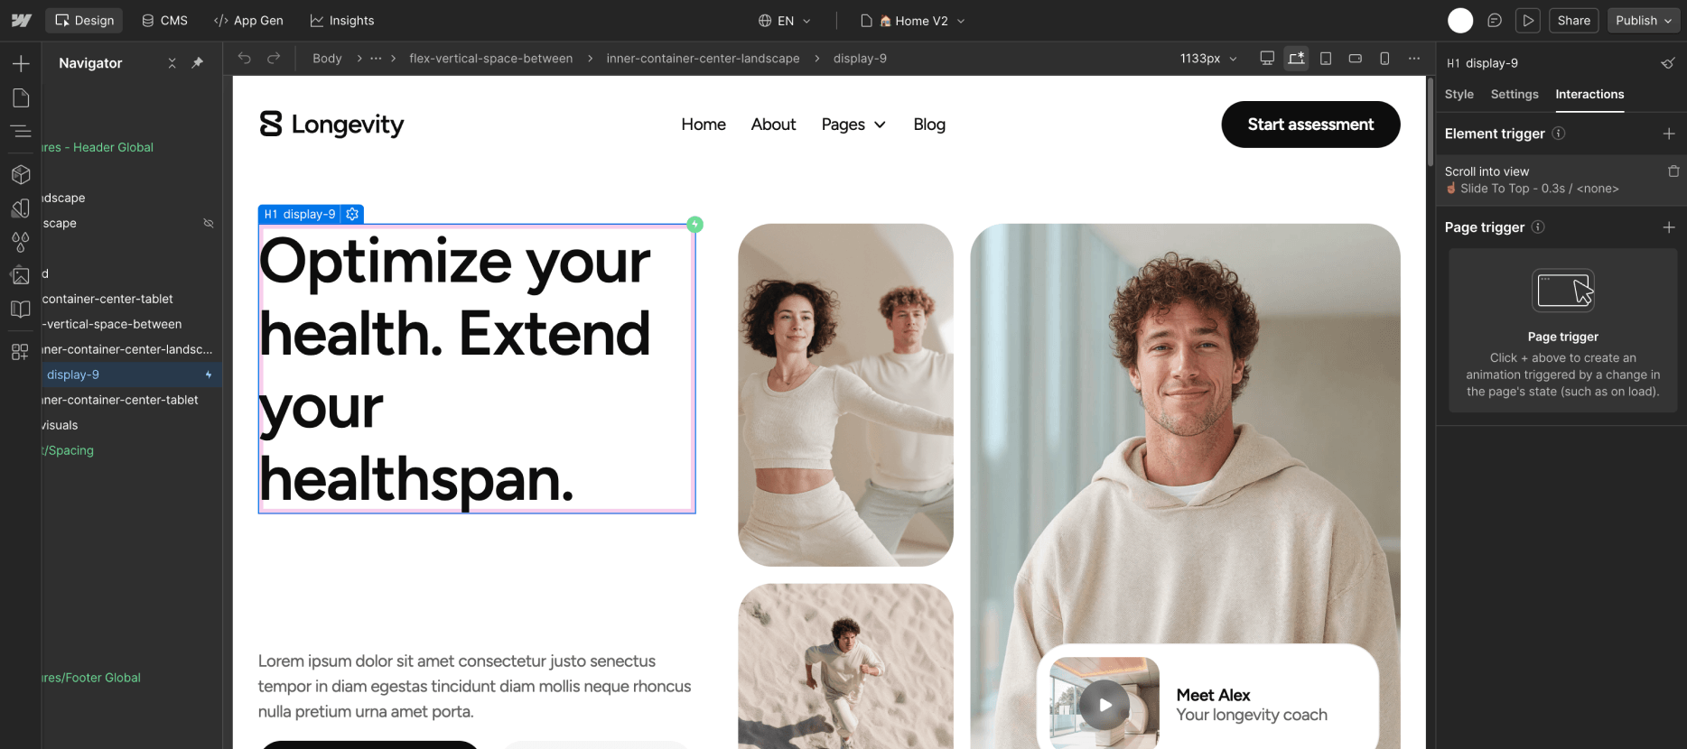Open the Home V2 page dropdown

click(x=912, y=20)
